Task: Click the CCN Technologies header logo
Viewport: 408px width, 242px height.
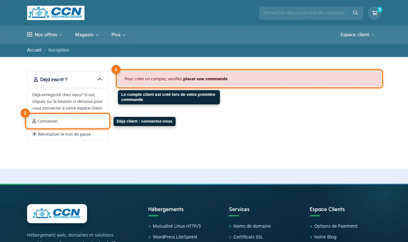Action: click(56, 13)
